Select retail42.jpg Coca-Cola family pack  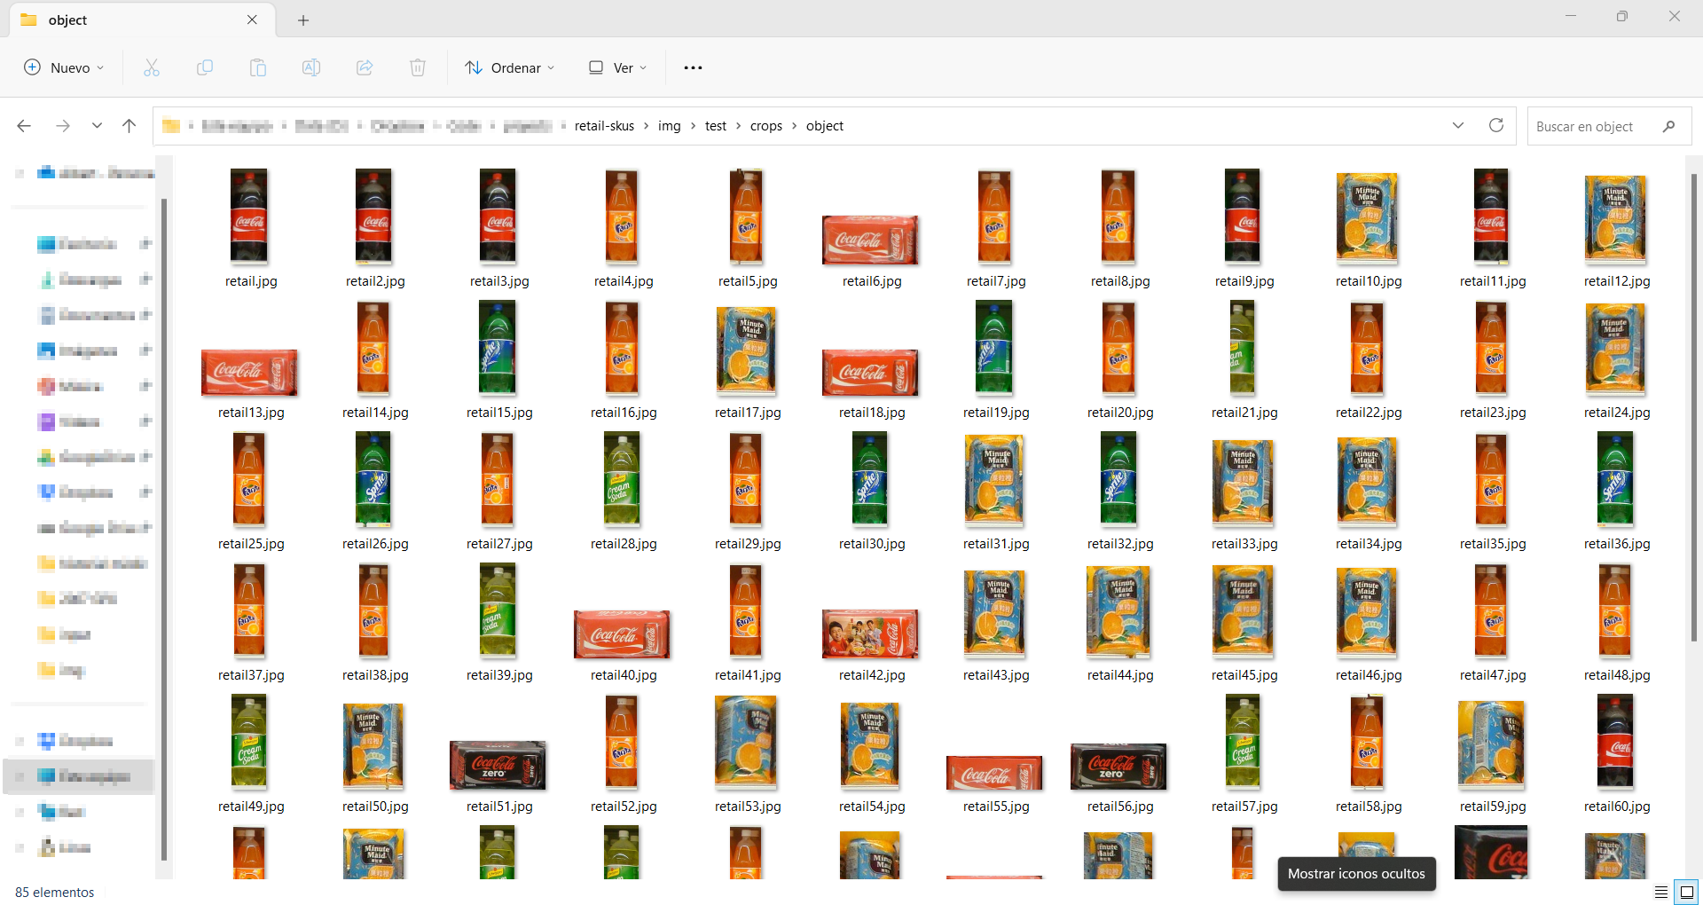[x=870, y=633]
